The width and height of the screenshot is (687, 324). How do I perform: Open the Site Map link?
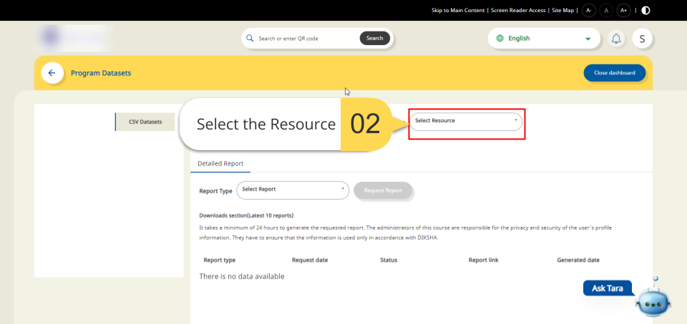pos(562,10)
